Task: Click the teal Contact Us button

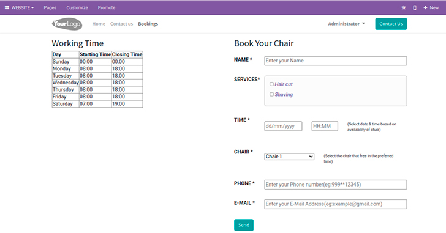Action: [391, 24]
